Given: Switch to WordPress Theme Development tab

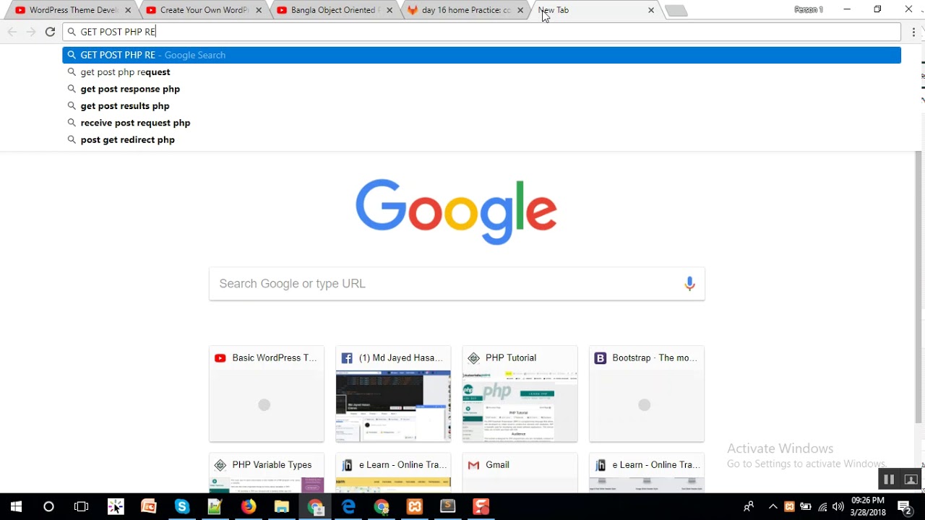Looking at the screenshot, I should 73,10.
